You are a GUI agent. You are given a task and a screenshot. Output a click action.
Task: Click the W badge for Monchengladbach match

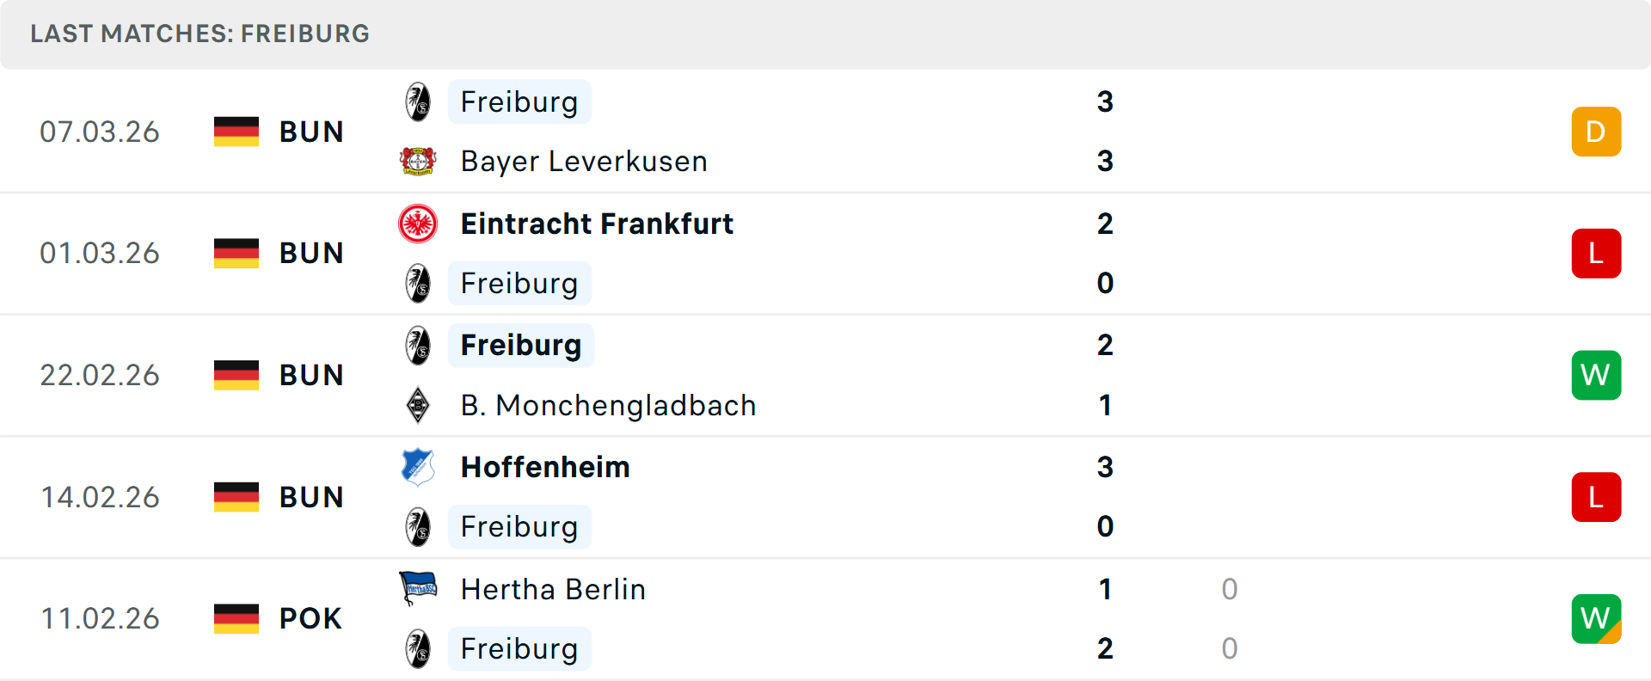coord(1596,375)
